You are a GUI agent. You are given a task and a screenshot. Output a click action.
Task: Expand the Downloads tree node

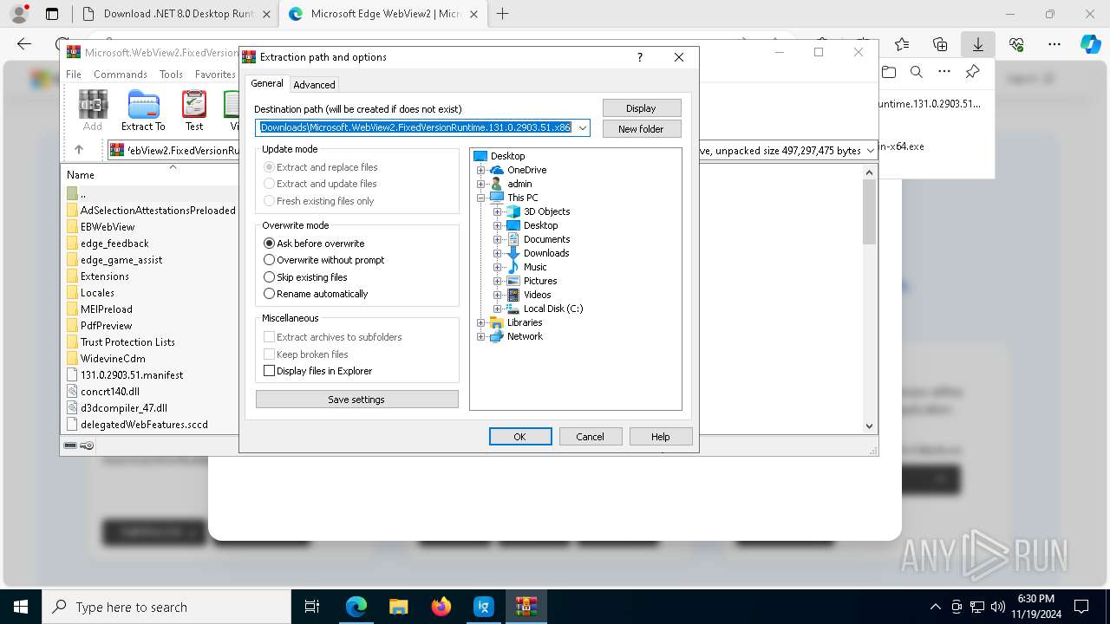point(498,253)
